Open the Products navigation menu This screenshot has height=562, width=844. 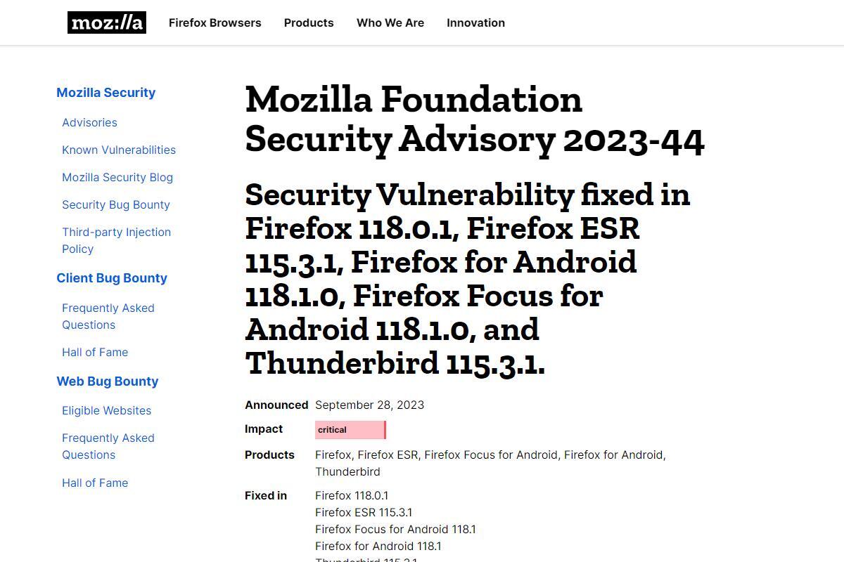point(309,22)
